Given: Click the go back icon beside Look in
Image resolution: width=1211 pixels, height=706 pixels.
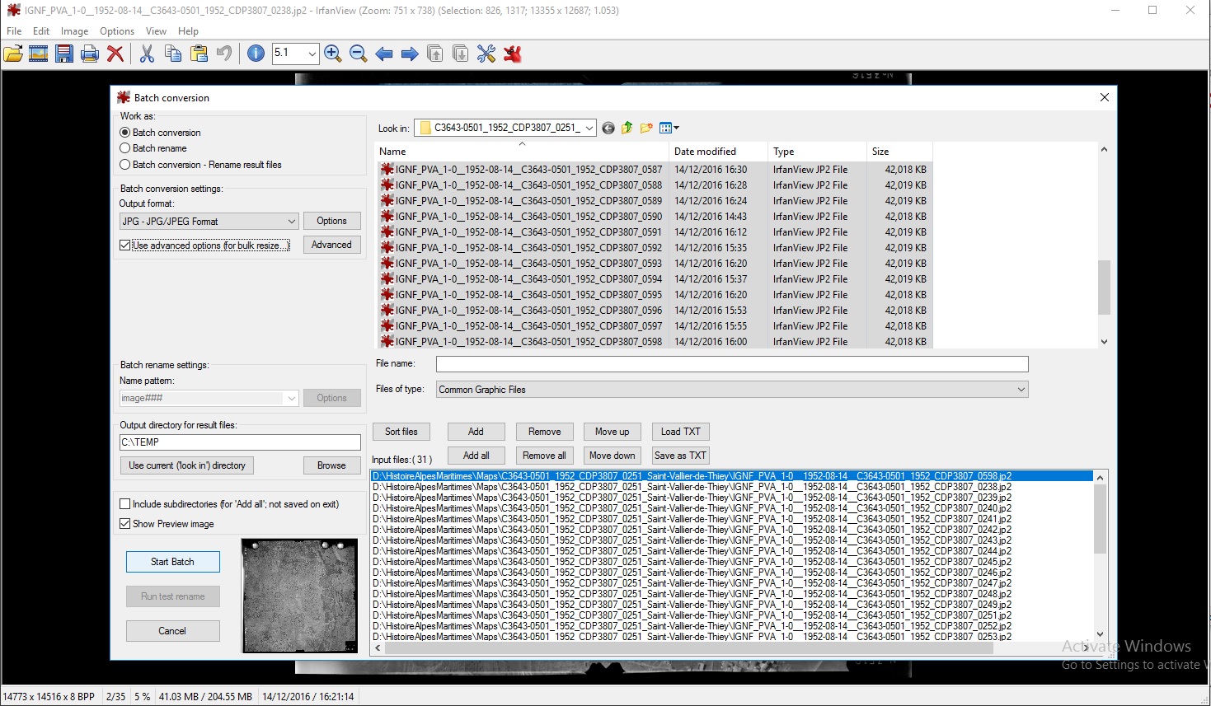Looking at the screenshot, I should click(x=608, y=128).
